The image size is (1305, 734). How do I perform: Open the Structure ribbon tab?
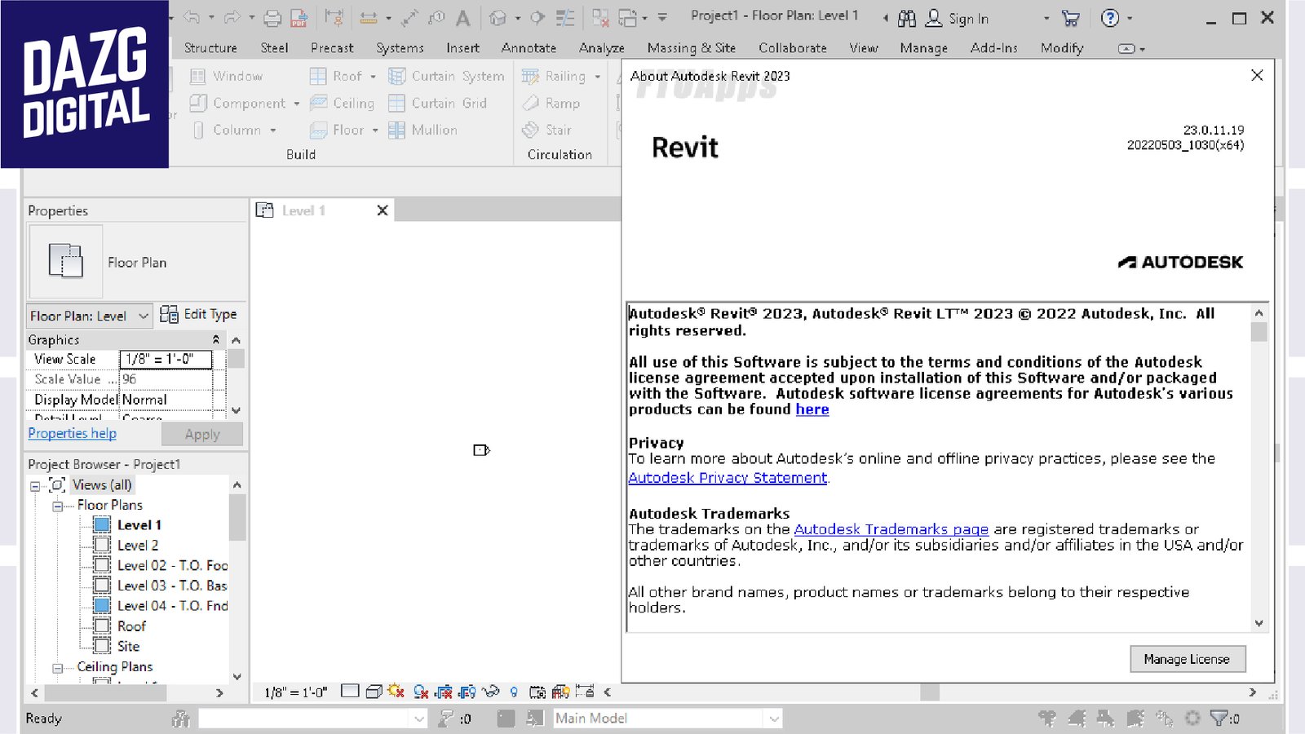210,48
